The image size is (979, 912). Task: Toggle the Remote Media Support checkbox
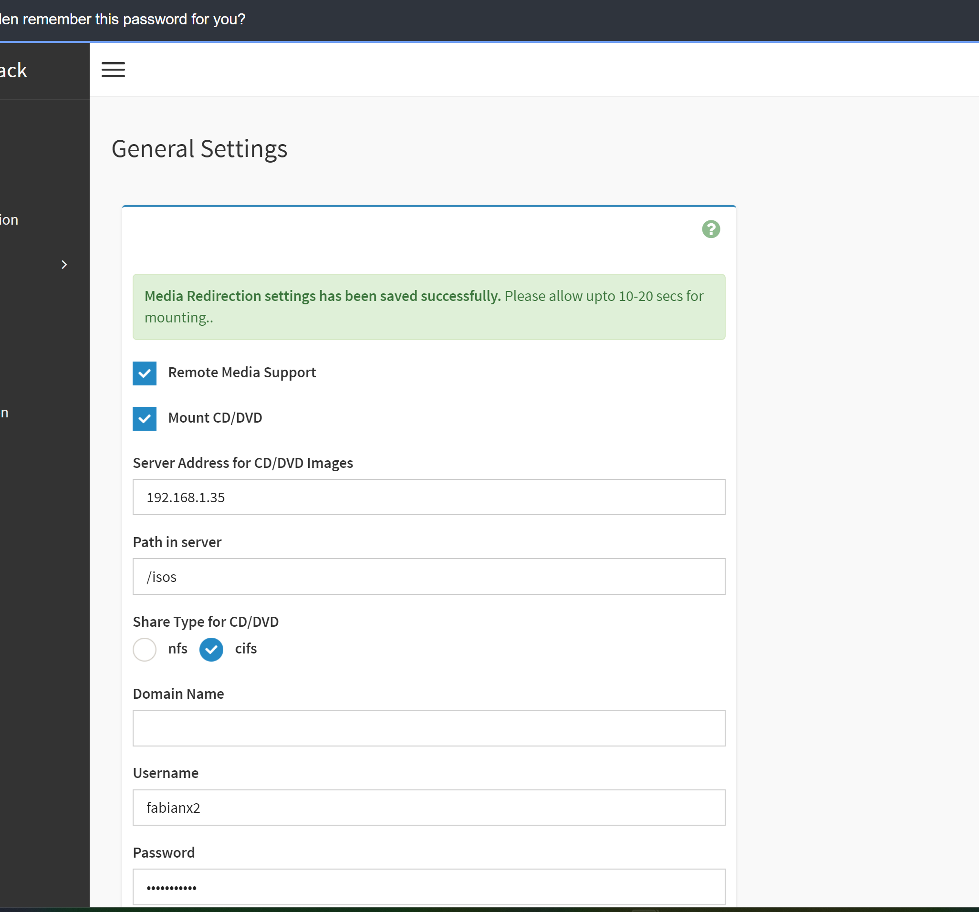144,373
